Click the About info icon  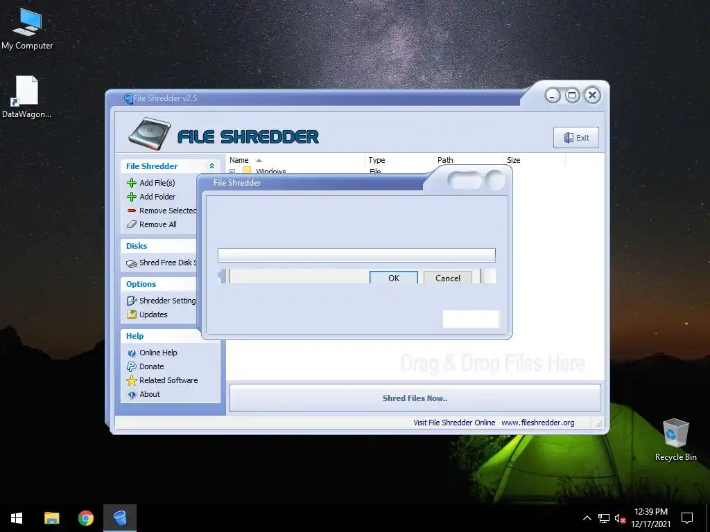point(132,394)
